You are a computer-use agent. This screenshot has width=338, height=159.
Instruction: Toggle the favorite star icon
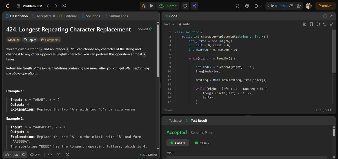point(50,155)
